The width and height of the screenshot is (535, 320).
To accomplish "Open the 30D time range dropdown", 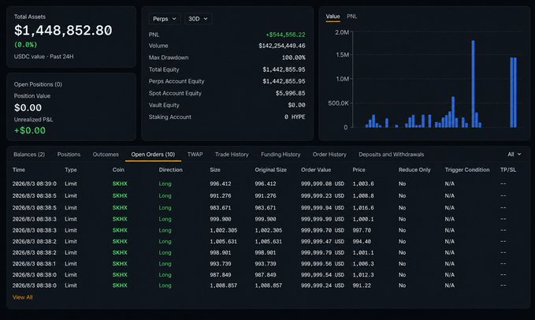I will pyautogui.click(x=198, y=19).
